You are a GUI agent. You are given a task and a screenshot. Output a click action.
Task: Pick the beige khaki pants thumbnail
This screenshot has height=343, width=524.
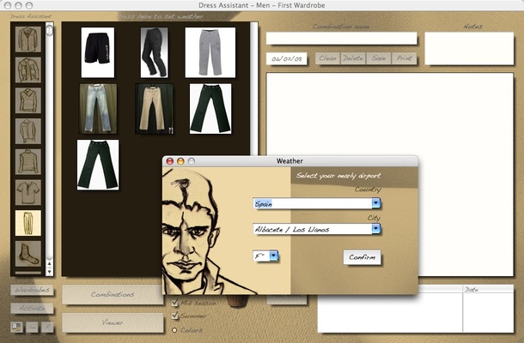click(x=154, y=109)
